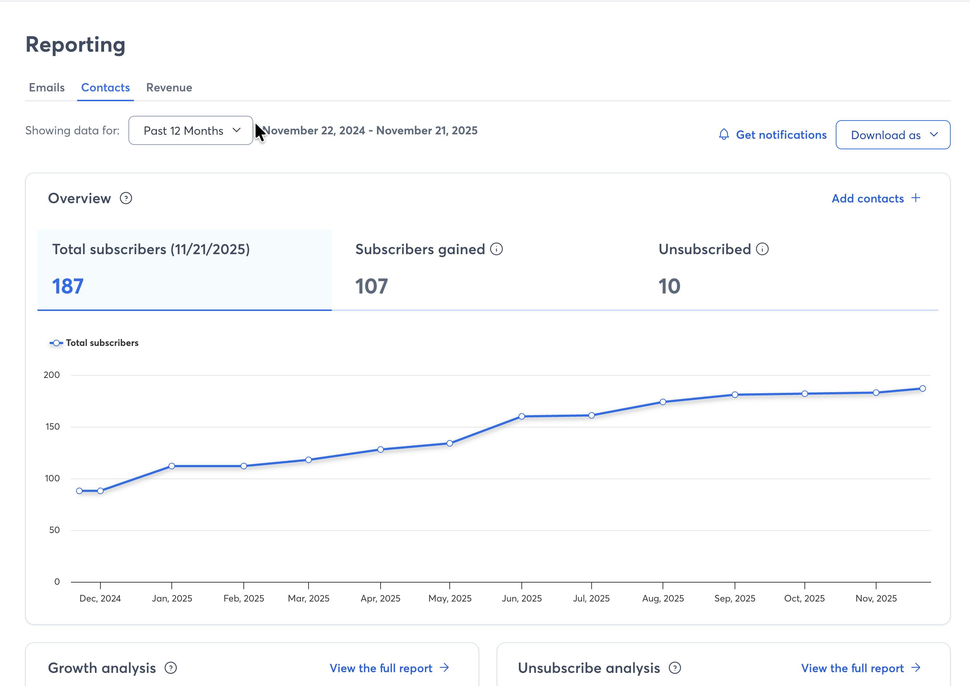Switch to the Emails tab
Image resolution: width=970 pixels, height=686 pixels.
coord(47,87)
